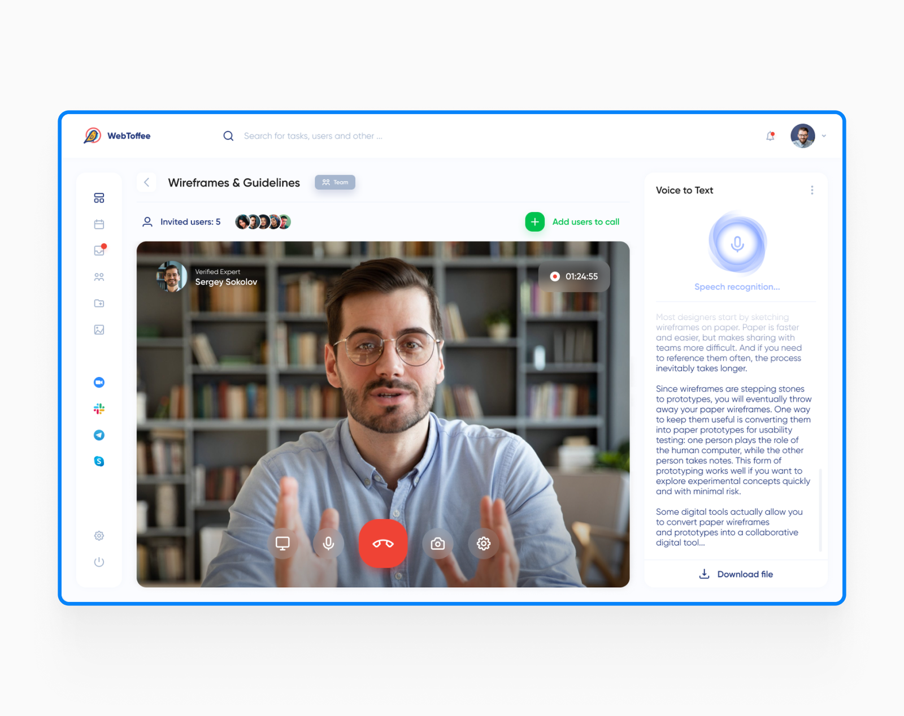Open the notification bell

point(770,136)
